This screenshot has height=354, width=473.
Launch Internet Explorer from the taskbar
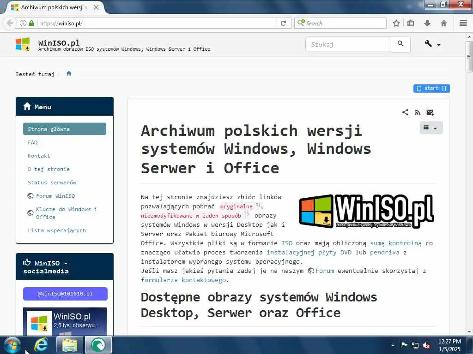point(41,345)
